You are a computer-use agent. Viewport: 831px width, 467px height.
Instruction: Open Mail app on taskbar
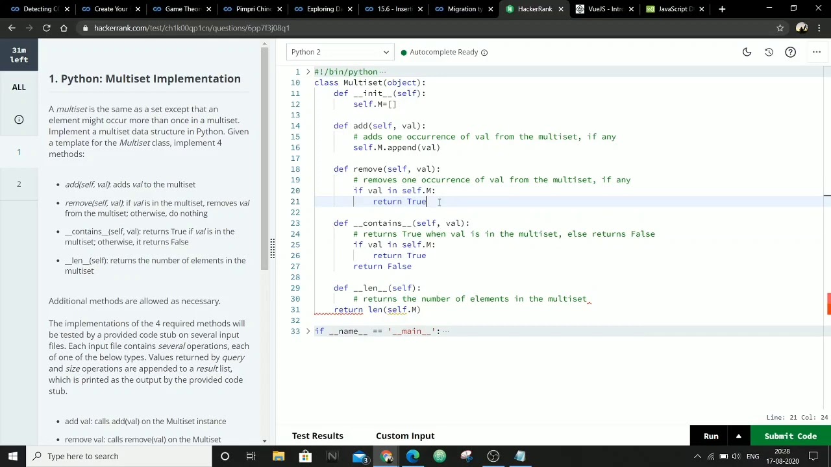[x=360, y=456]
